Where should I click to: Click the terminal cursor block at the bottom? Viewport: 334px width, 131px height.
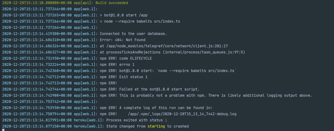tap(3, 130)
